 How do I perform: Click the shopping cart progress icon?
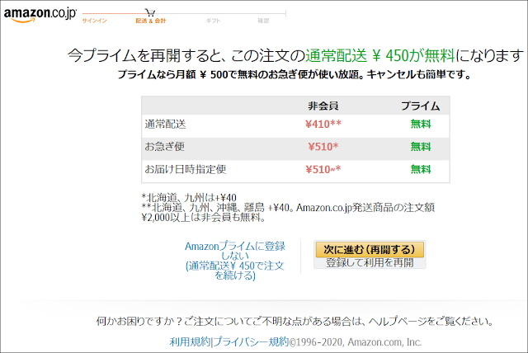[x=150, y=13]
